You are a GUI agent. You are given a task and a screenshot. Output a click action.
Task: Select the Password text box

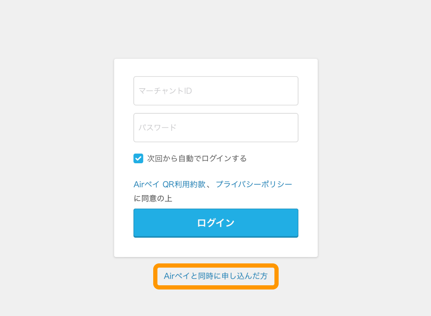(215, 127)
